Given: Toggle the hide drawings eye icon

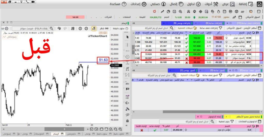Looking at the screenshot, I should click(127, 115).
